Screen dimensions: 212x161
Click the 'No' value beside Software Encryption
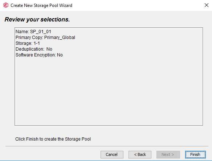pos(60,55)
